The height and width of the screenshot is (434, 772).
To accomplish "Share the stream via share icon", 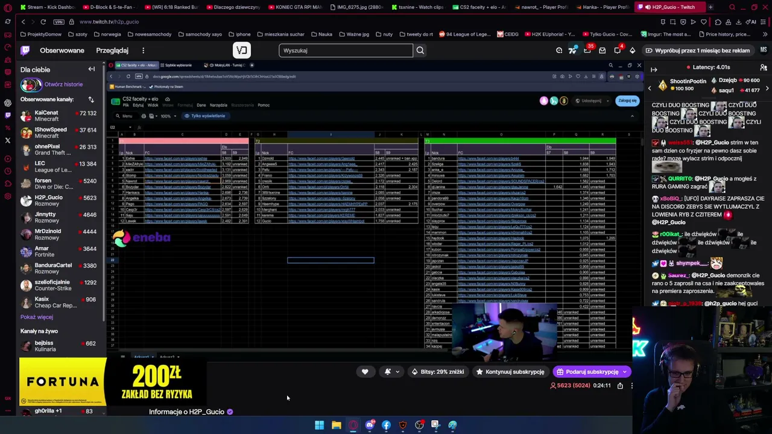I will pyautogui.click(x=620, y=386).
